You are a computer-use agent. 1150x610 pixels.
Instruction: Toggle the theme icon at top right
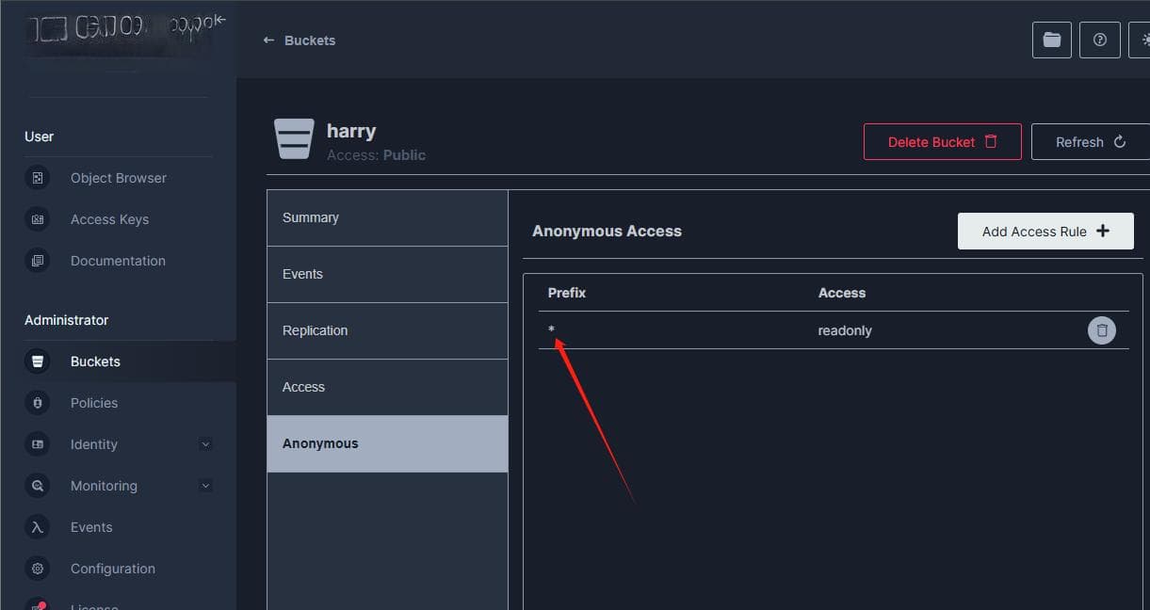click(x=1141, y=40)
